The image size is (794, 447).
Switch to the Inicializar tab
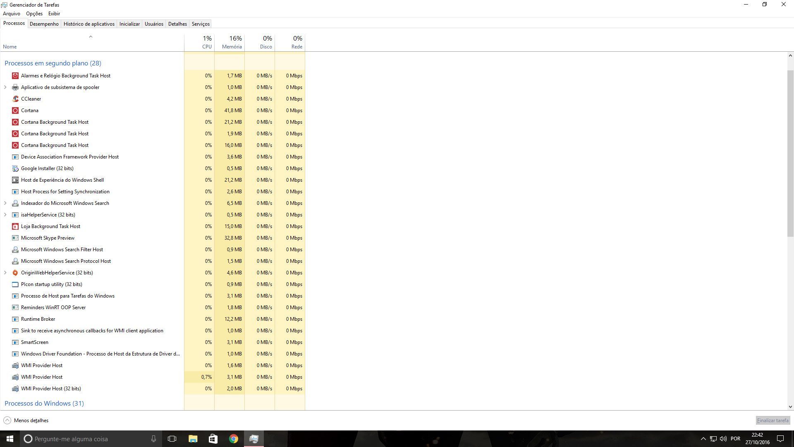coord(129,24)
